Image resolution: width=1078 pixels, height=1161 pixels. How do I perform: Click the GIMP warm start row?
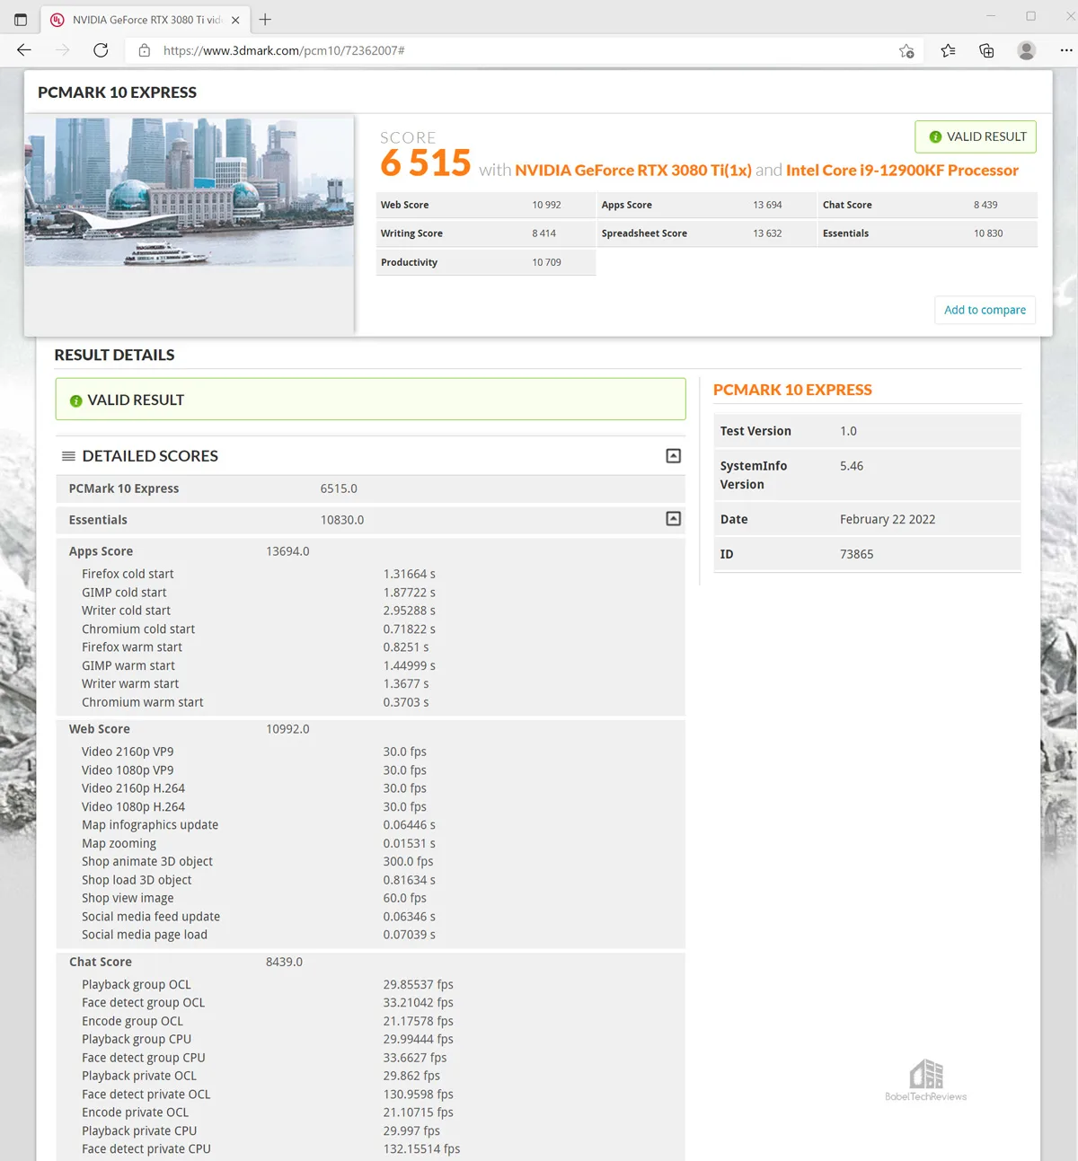[370, 665]
